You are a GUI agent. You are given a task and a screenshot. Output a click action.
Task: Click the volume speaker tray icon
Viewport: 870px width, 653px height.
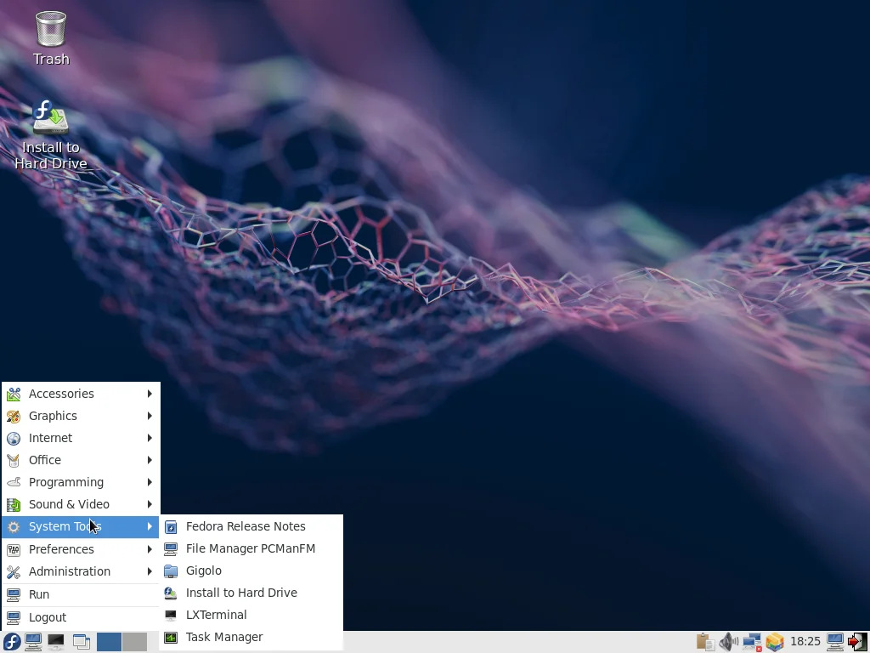728,642
